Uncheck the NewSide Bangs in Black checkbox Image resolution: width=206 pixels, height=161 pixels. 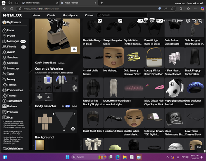pos(100,21)
